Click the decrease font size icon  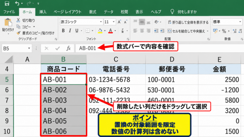click(x=125, y=22)
